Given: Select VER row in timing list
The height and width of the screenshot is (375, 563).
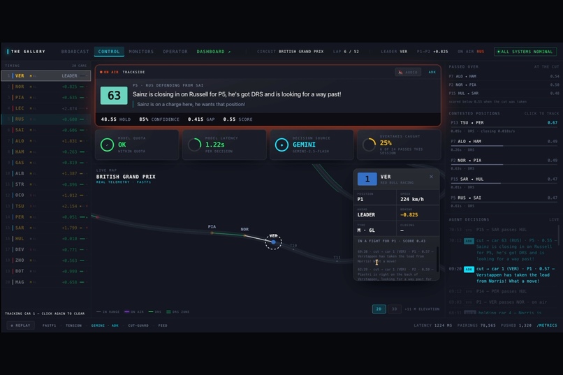Looking at the screenshot, I should point(45,75).
